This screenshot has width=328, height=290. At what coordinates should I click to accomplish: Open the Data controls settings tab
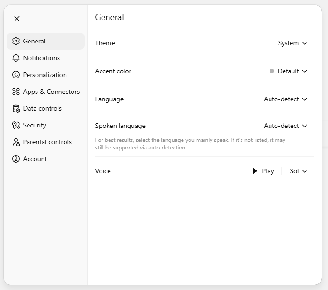pos(42,108)
